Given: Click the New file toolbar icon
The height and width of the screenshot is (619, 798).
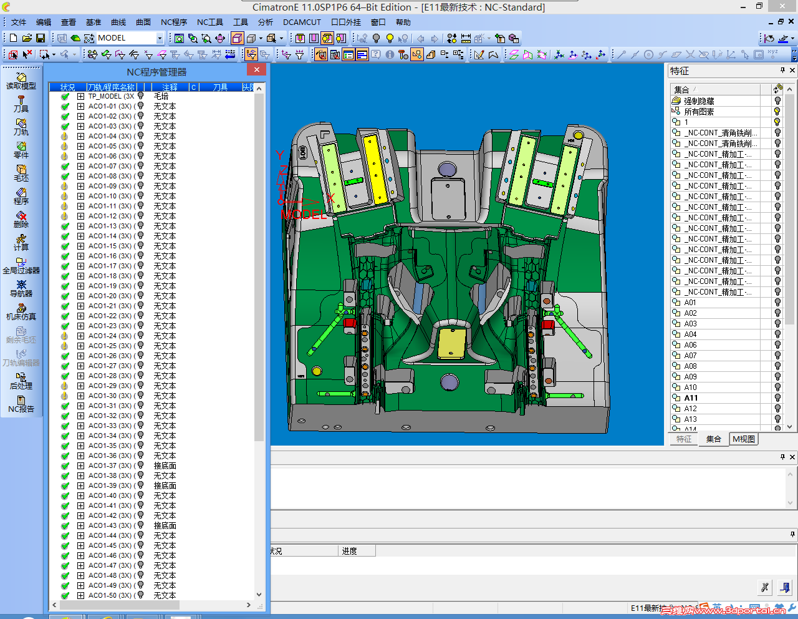Looking at the screenshot, I should (13, 38).
